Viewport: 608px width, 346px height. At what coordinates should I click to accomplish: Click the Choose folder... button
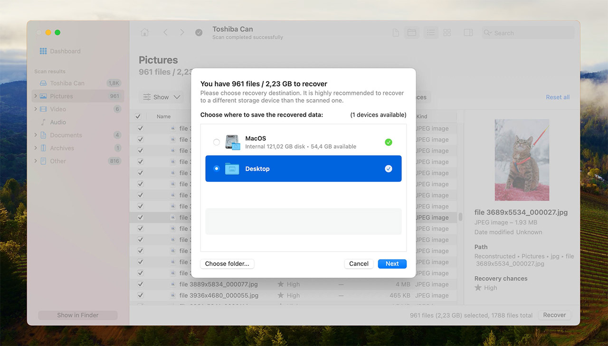pos(227,264)
